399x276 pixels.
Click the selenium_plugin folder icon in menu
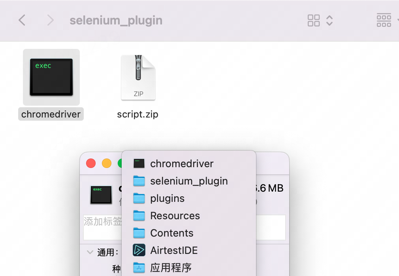click(x=139, y=181)
